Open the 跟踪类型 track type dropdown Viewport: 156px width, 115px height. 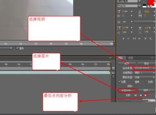[x=145, y=77]
